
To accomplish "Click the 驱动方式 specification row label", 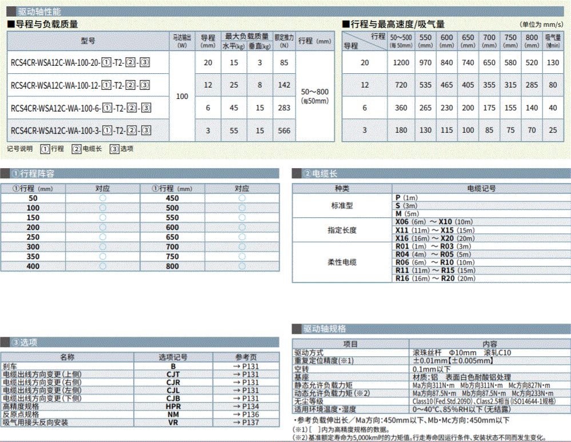I will 309,353.
